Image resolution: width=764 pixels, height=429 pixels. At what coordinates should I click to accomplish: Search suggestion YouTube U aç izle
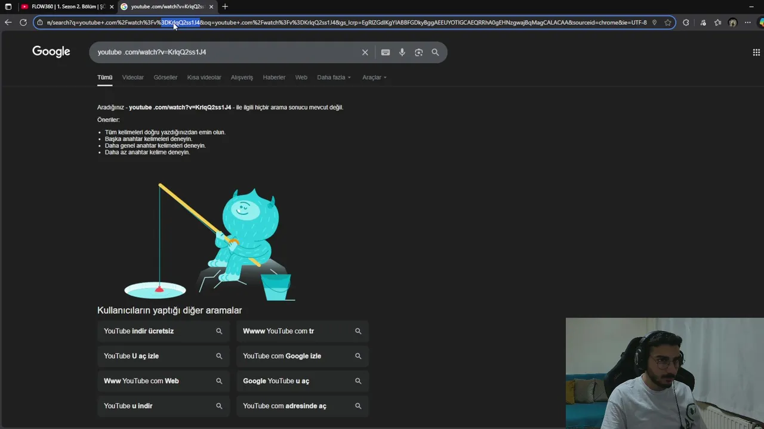[164, 356]
